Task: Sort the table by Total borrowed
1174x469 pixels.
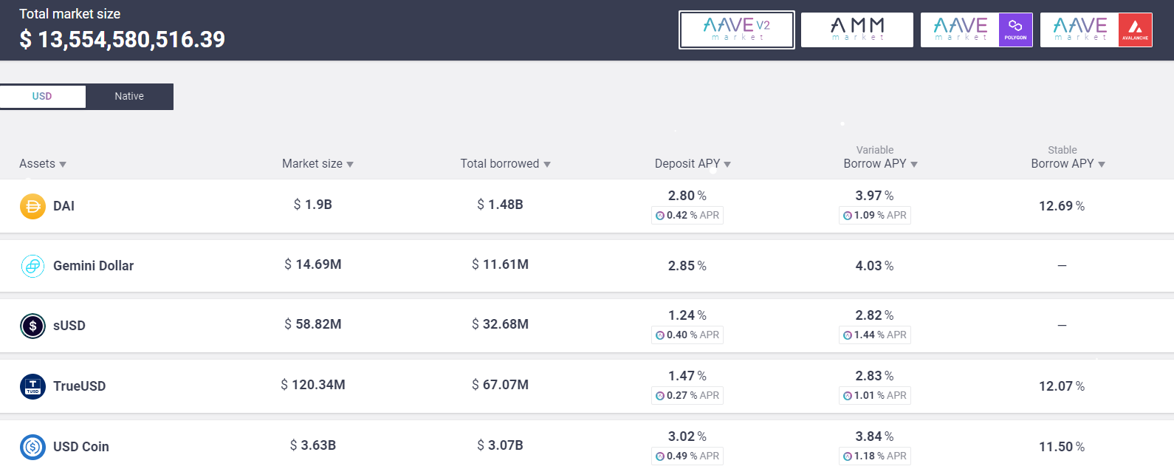Action: [506, 164]
